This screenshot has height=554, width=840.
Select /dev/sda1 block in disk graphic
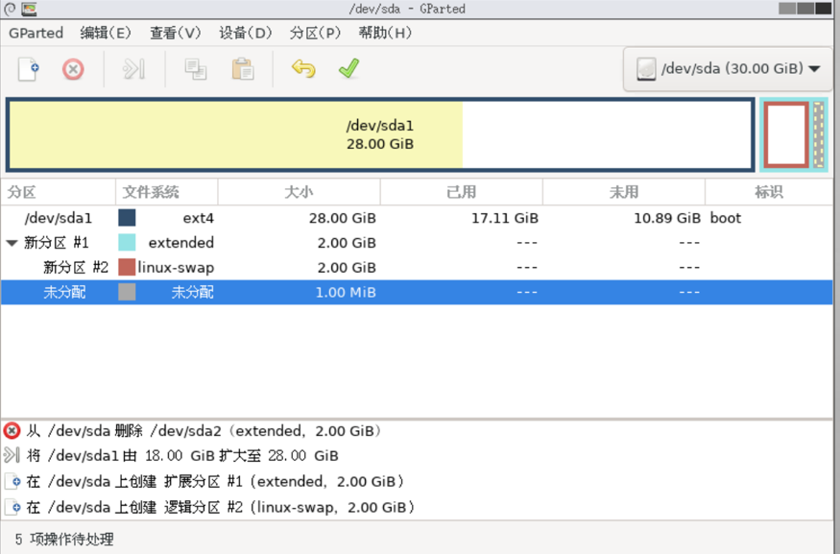380,135
